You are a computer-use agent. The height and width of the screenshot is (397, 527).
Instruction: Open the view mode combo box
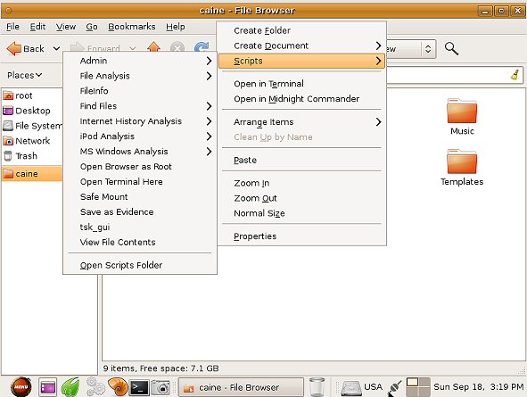coord(411,49)
